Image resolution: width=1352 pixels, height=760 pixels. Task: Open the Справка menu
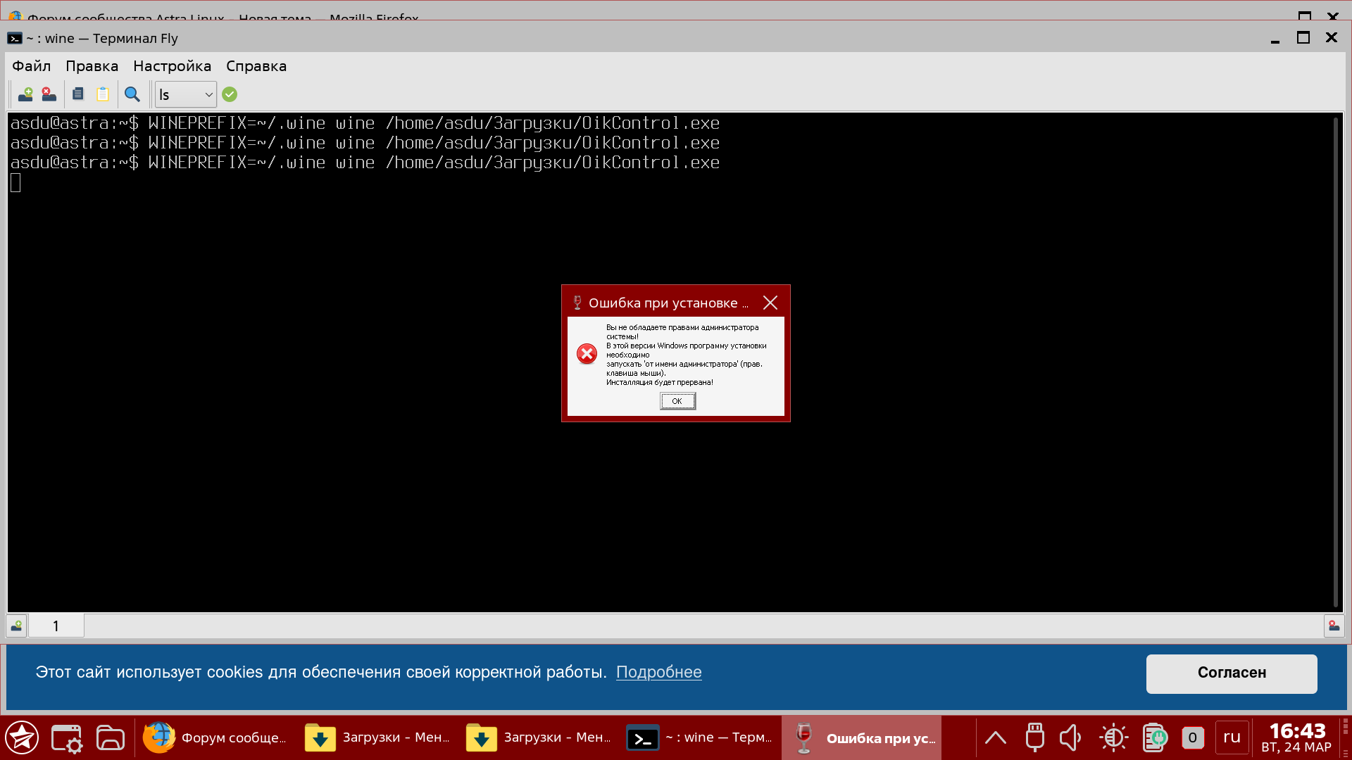pyautogui.click(x=256, y=66)
